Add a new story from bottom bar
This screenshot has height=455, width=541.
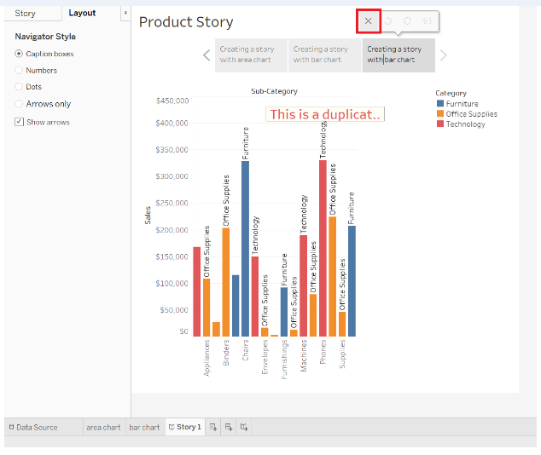click(x=244, y=427)
